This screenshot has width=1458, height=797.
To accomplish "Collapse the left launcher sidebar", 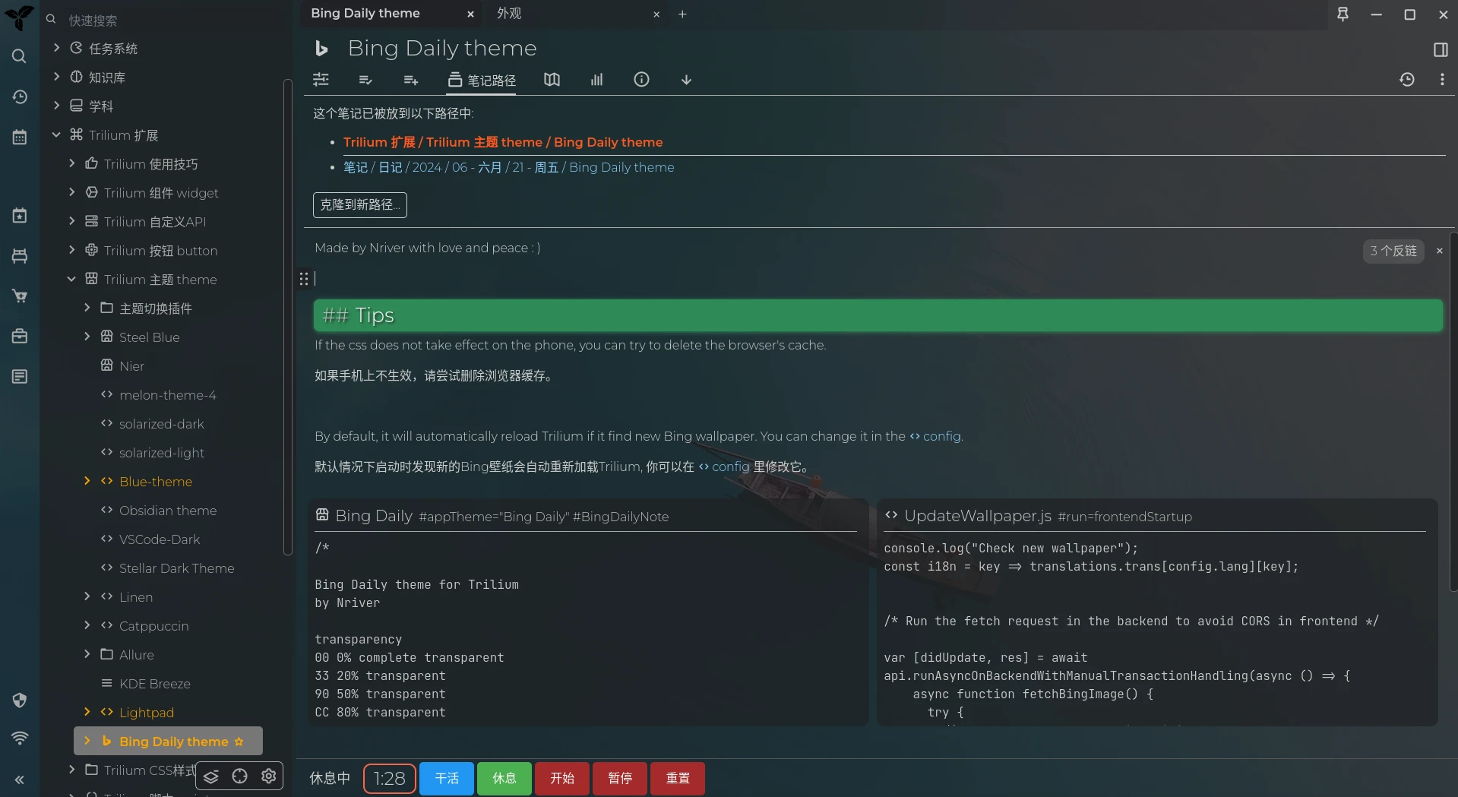I will pos(20,780).
